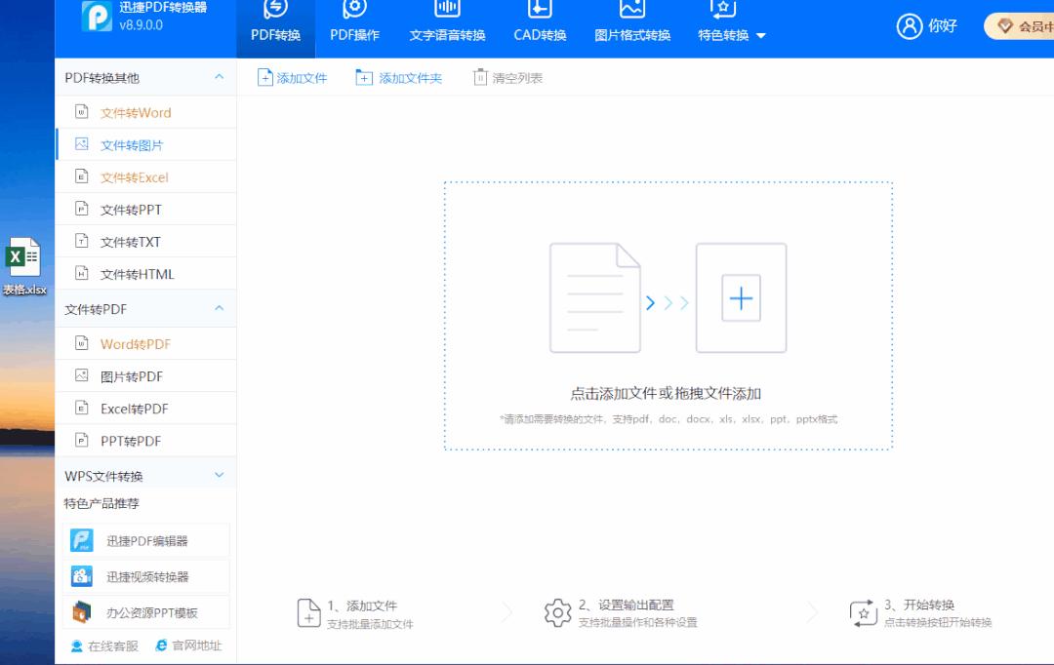Open the PDF操作 section
Viewport: 1054px width, 665px height.
click(353, 12)
